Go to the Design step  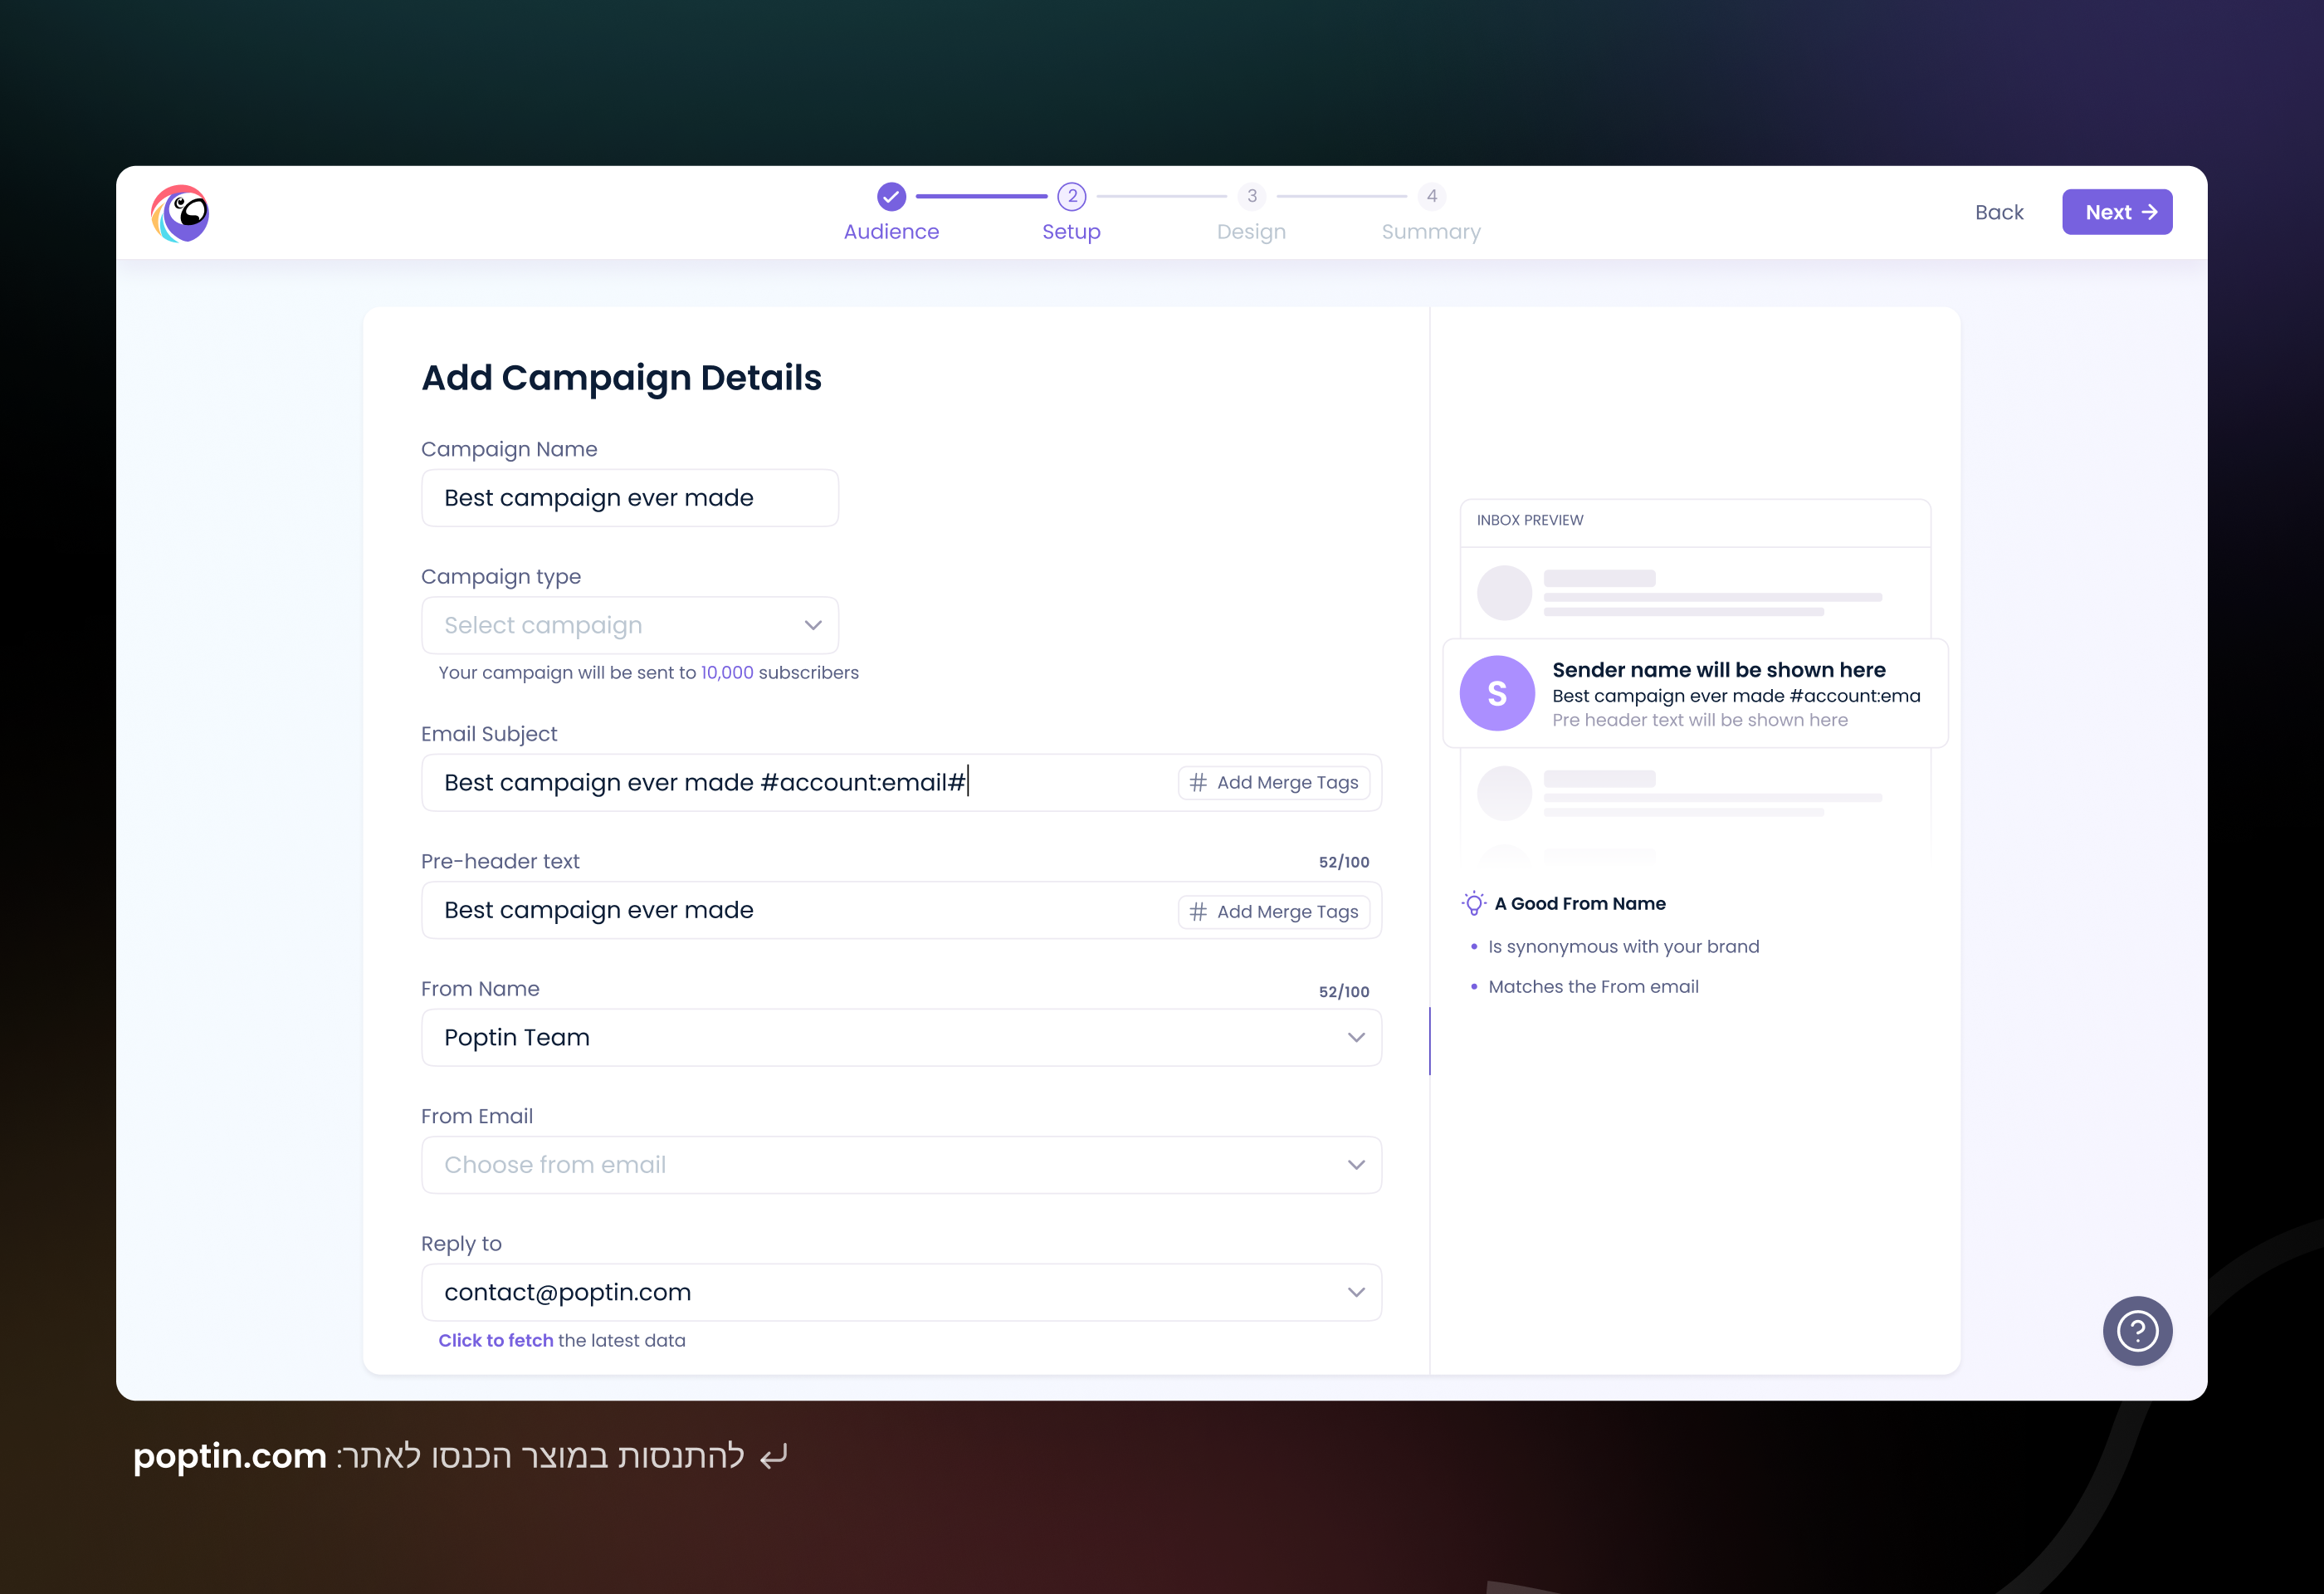point(1251,231)
